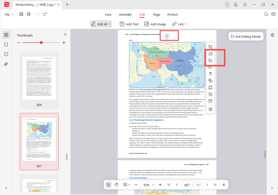This screenshot has width=278, height=195.
Task: Switch to the Protect tab
Action: click(172, 15)
